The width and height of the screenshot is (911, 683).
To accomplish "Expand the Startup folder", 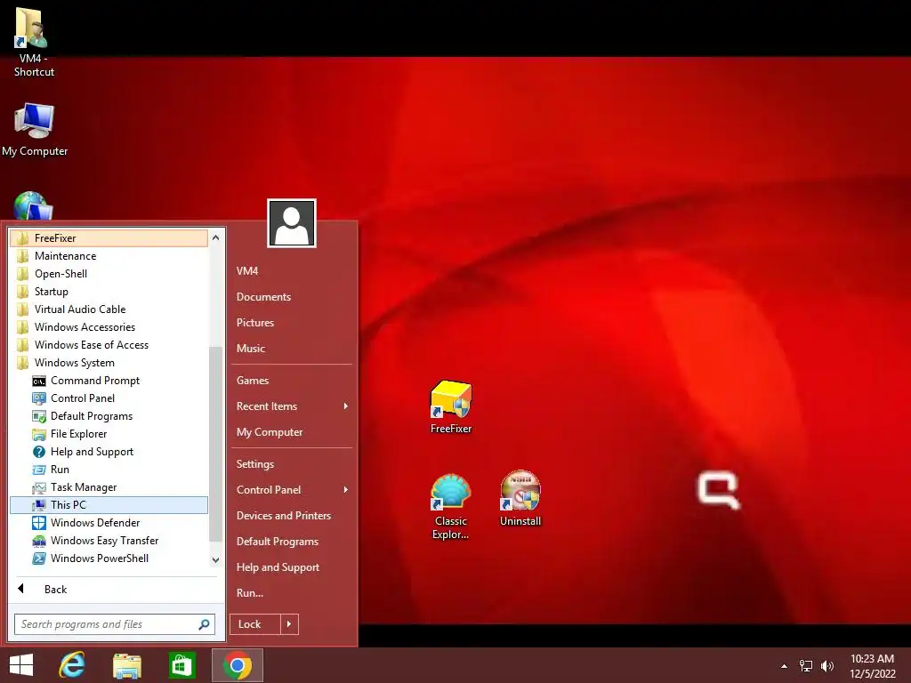I will click(x=109, y=292).
